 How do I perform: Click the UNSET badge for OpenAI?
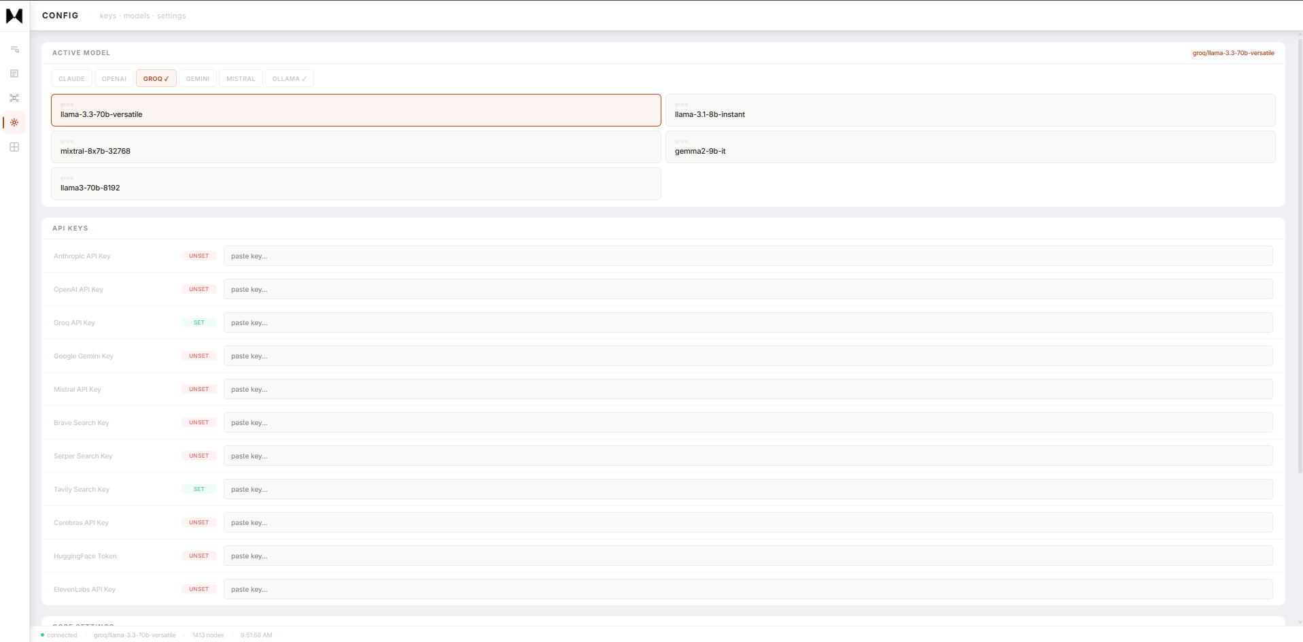(199, 289)
